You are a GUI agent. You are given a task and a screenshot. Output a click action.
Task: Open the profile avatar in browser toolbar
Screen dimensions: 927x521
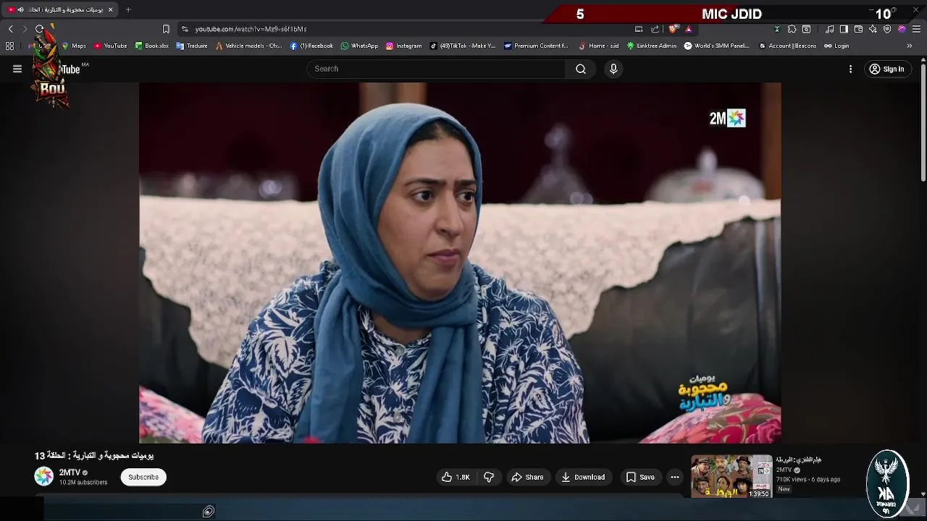point(902,29)
